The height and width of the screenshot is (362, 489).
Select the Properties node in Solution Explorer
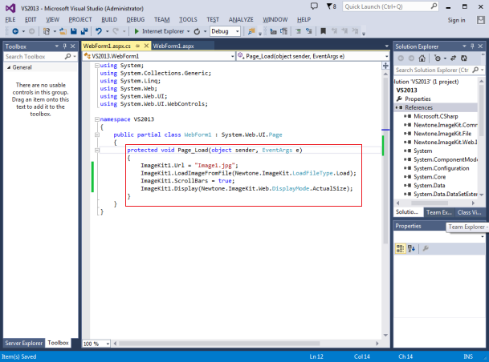(418, 99)
